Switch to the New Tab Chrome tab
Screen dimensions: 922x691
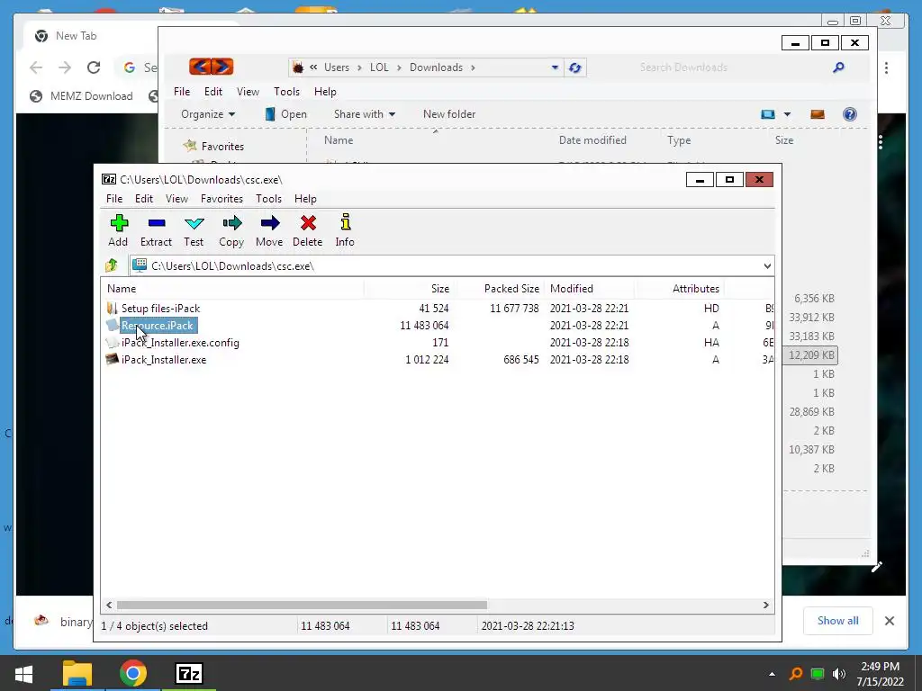click(76, 36)
